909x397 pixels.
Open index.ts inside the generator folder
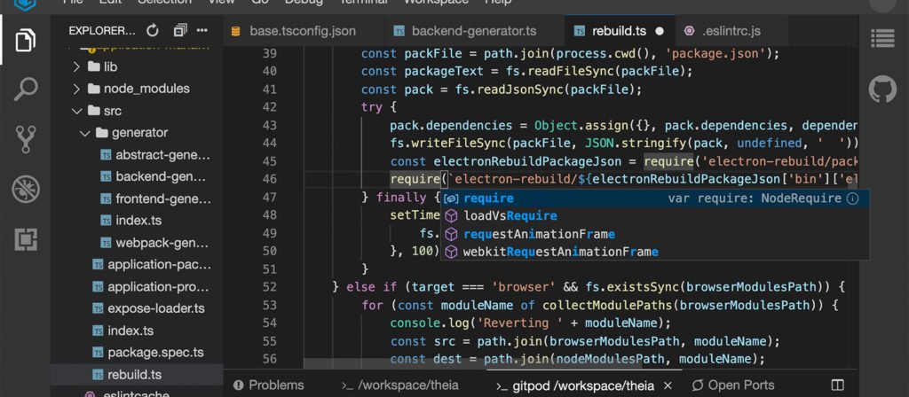[137, 221]
